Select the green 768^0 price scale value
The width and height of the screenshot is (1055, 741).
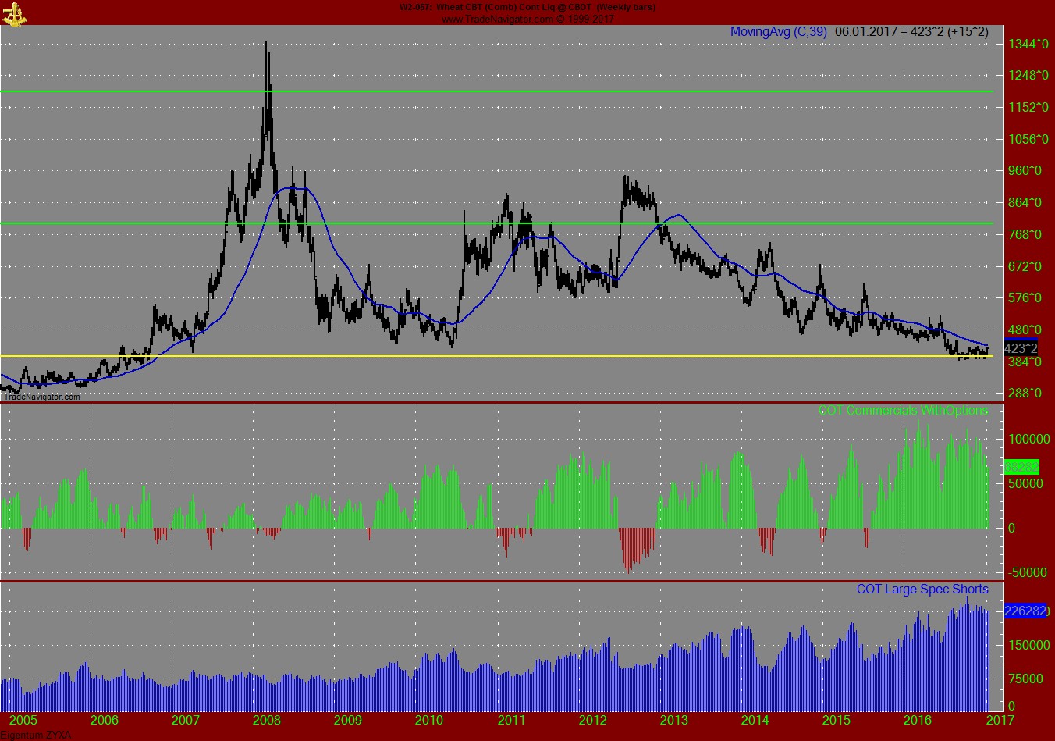point(1025,234)
